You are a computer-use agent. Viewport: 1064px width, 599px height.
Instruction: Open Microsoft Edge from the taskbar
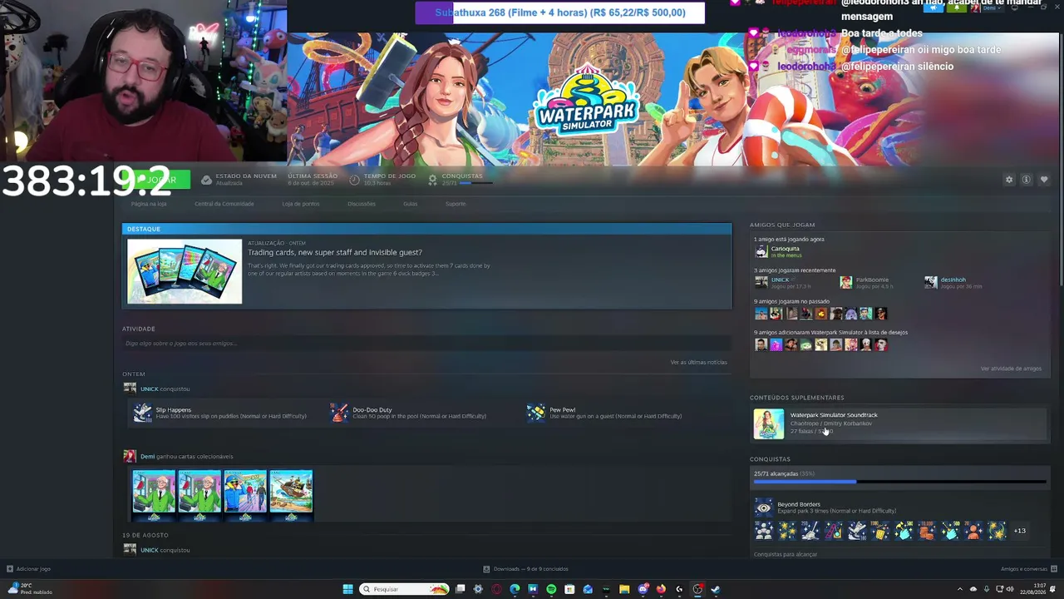pyautogui.click(x=515, y=589)
